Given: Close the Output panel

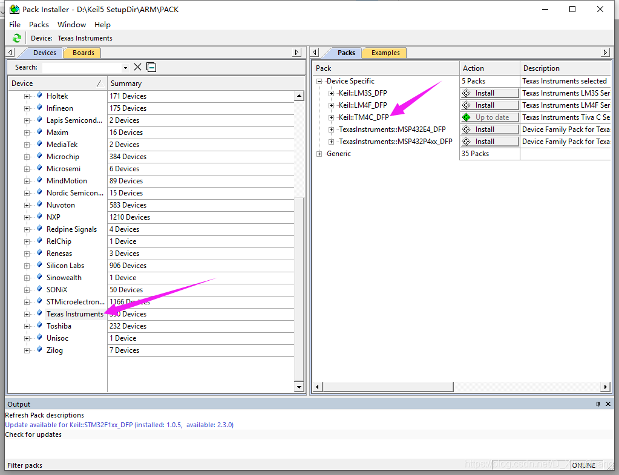Looking at the screenshot, I should click(608, 404).
